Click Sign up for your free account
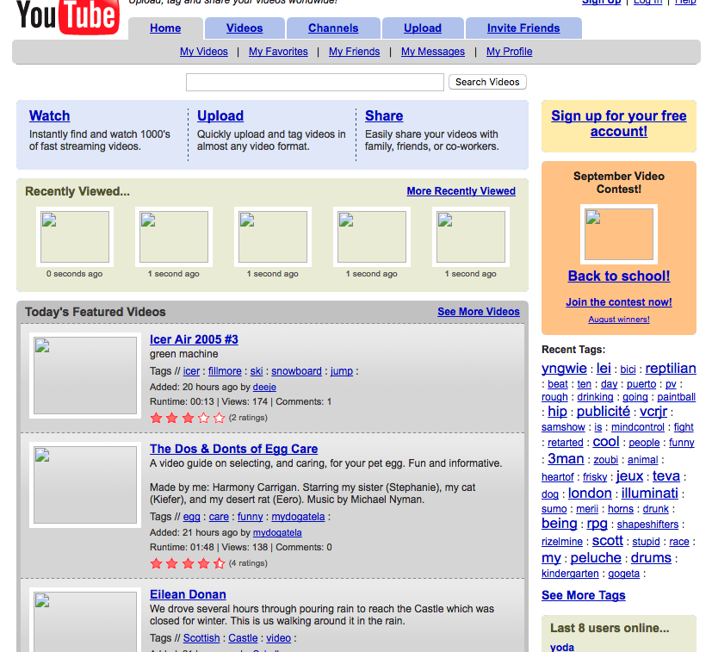This screenshot has width=712, height=652. [618, 123]
